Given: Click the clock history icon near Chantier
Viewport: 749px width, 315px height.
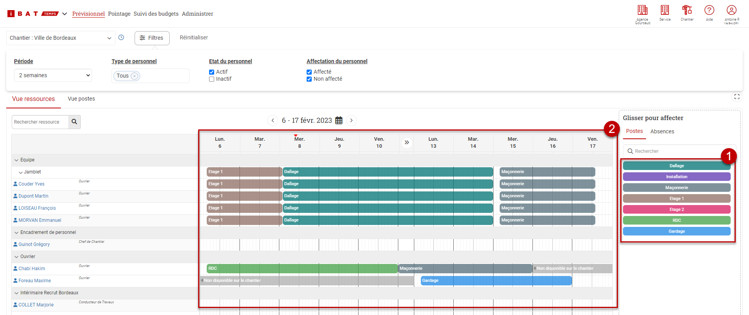Looking at the screenshot, I should pos(121,38).
